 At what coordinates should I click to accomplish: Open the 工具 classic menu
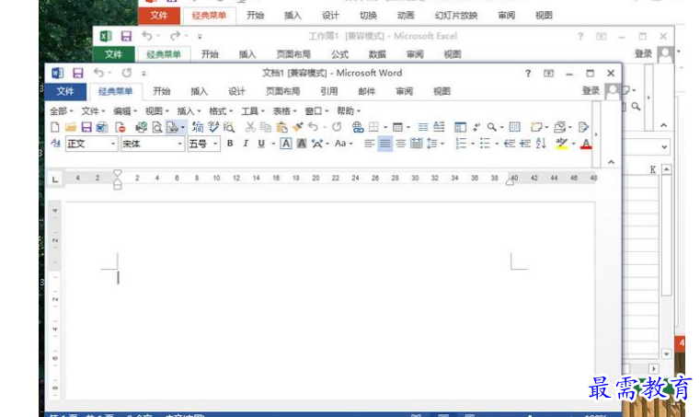[253, 110]
